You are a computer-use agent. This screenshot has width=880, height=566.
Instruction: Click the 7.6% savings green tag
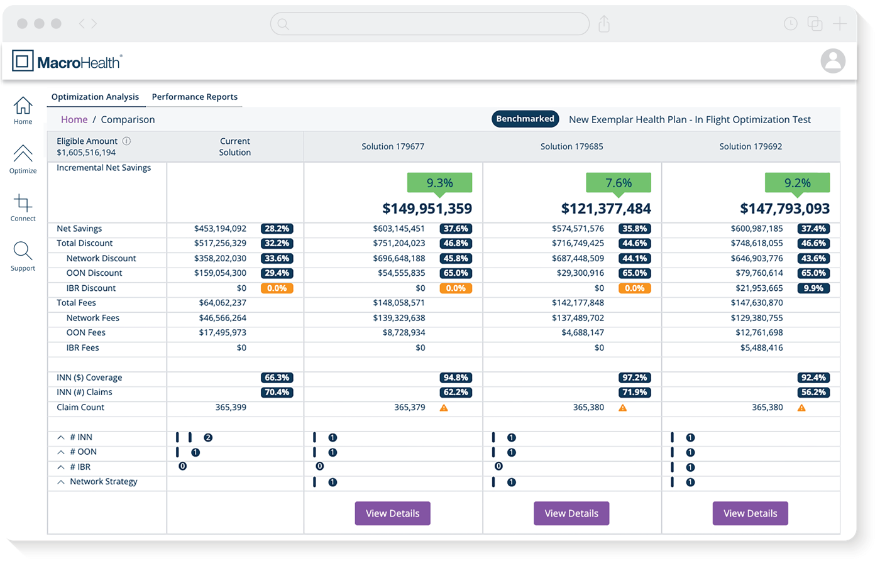click(x=619, y=183)
